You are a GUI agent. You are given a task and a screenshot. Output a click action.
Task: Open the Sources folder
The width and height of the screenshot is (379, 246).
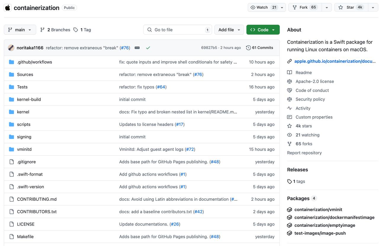click(25, 75)
